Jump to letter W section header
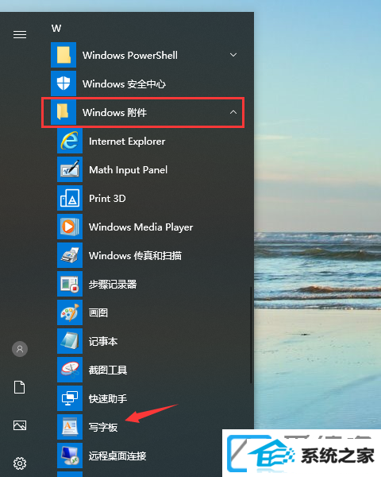 56,29
